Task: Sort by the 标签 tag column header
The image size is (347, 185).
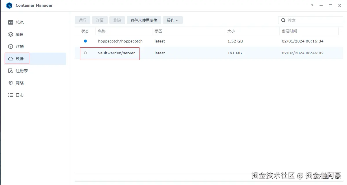Action: click(x=188, y=31)
